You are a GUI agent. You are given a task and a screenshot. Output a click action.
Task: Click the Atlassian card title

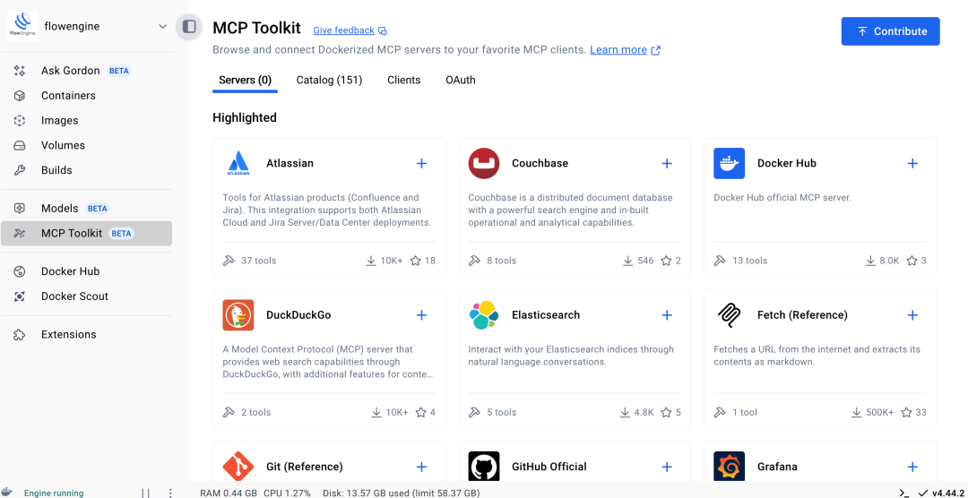[290, 164]
